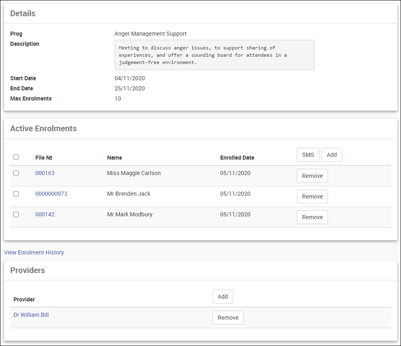Screen dimensions: 401x346
Task: Click the 000142 file link
Action: coord(45,214)
